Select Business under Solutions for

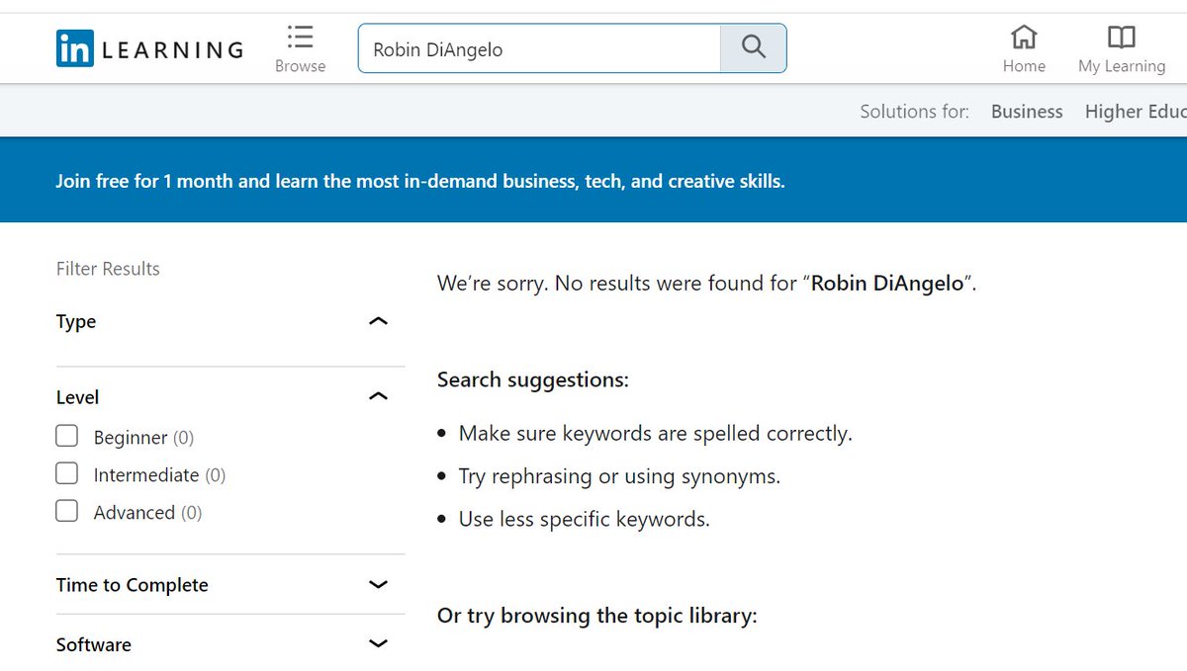[1027, 111]
